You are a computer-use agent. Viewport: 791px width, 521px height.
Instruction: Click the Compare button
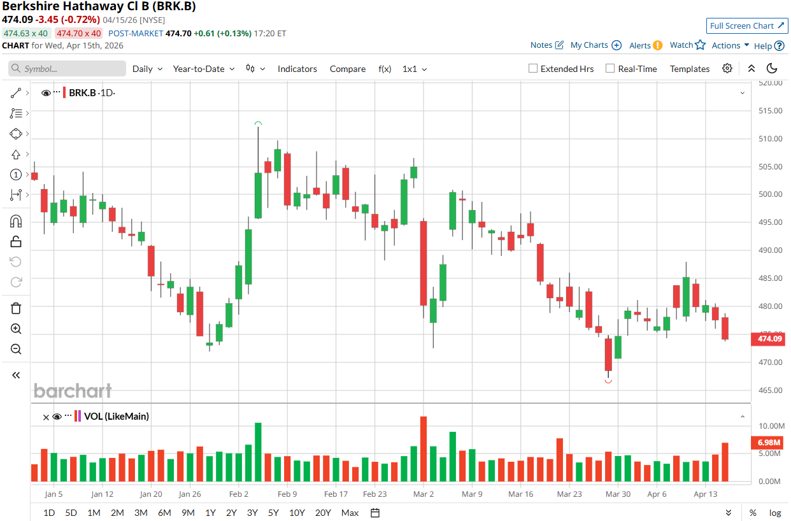click(348, 69)
